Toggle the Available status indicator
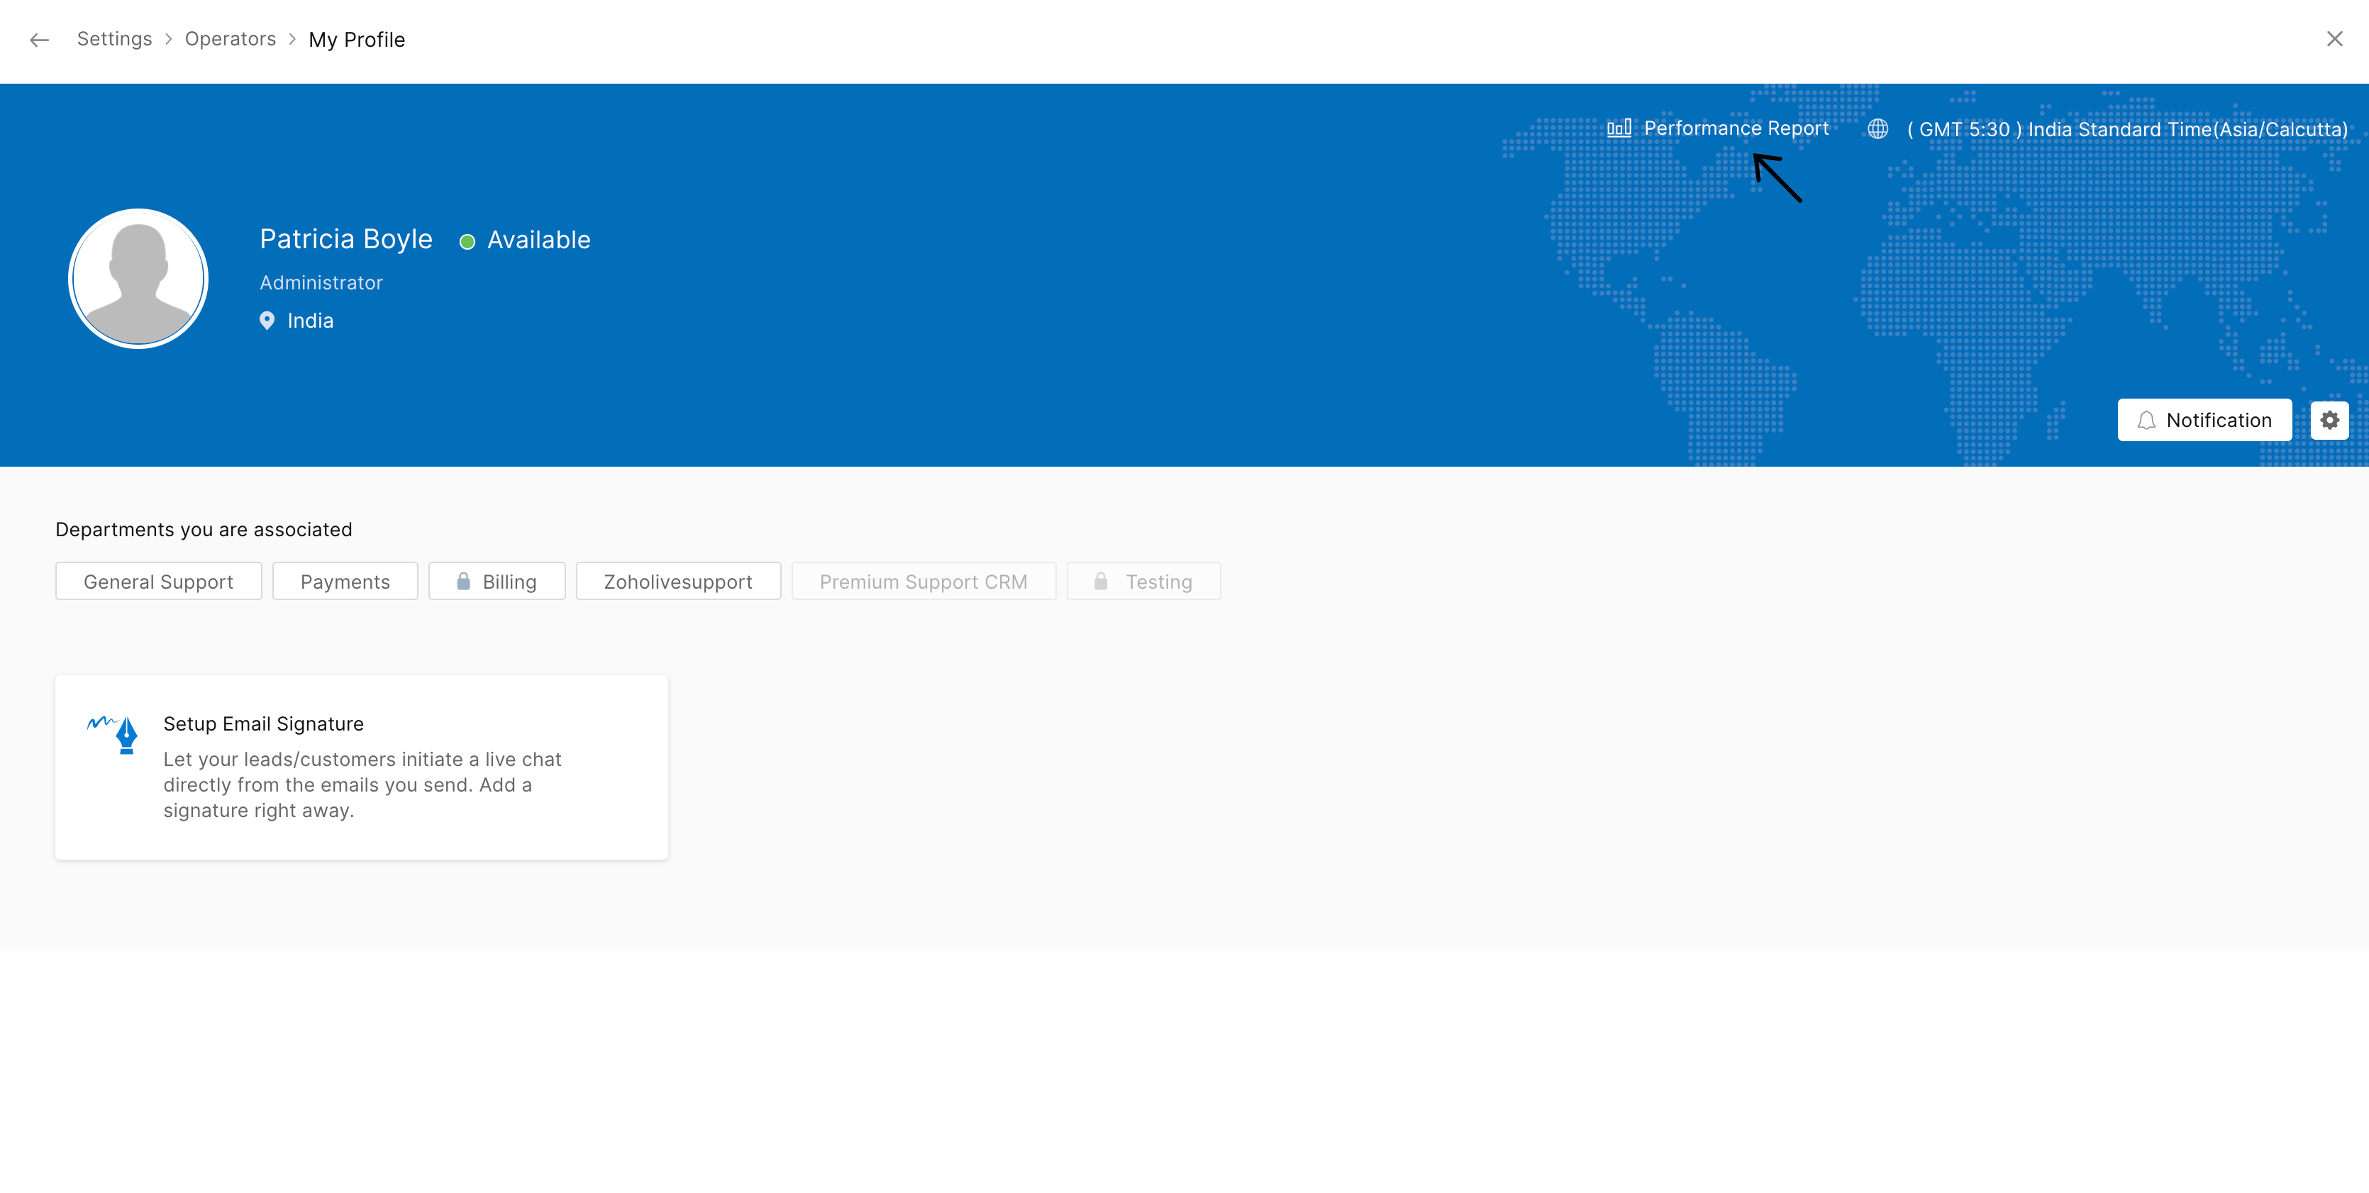 click(467, 242)
